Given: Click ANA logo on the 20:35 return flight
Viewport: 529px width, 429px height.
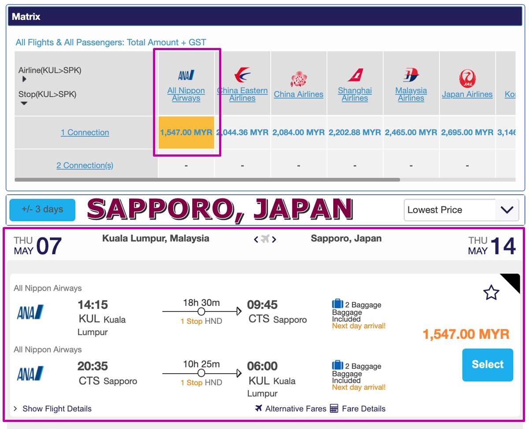Looking at the screenshot, I should click(30, 373).
